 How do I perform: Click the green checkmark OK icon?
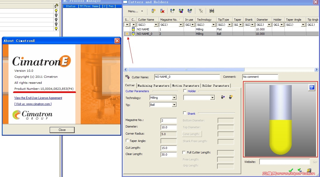(291, 170)
